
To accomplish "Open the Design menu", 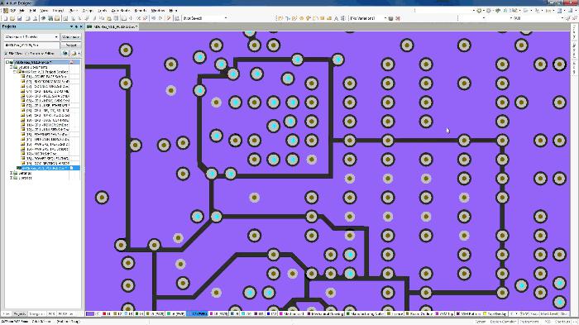I will click(x=88, y=11).
